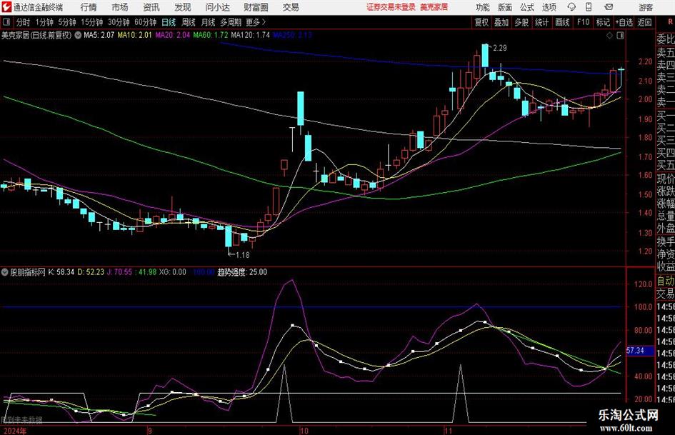This screenshot has width=675, height=435.
Task: Switch to 30分钟 period tab
Action: [119, 22]
